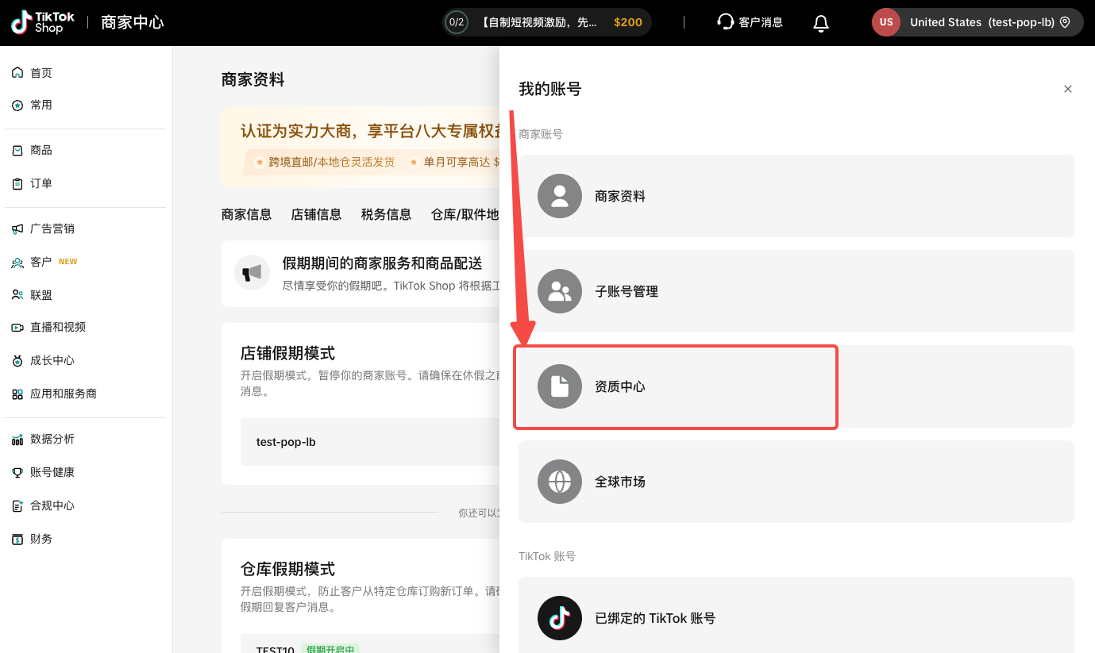Expand the United States account dropdown
Image resolution: width=1095 pixels, height=653 pixels.
[x=977, y=22]
